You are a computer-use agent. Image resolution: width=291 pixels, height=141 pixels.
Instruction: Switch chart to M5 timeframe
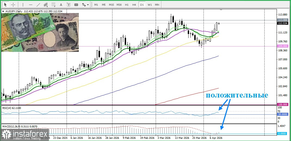click(104, 5)
